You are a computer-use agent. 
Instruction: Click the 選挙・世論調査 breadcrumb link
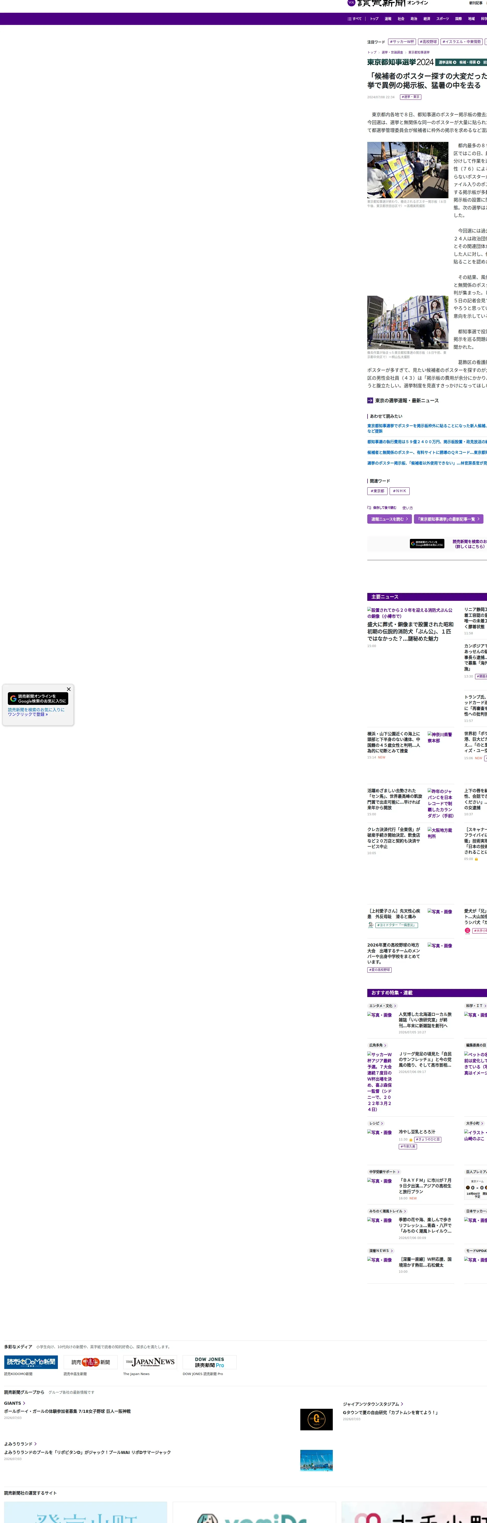[x=392, y=53]
